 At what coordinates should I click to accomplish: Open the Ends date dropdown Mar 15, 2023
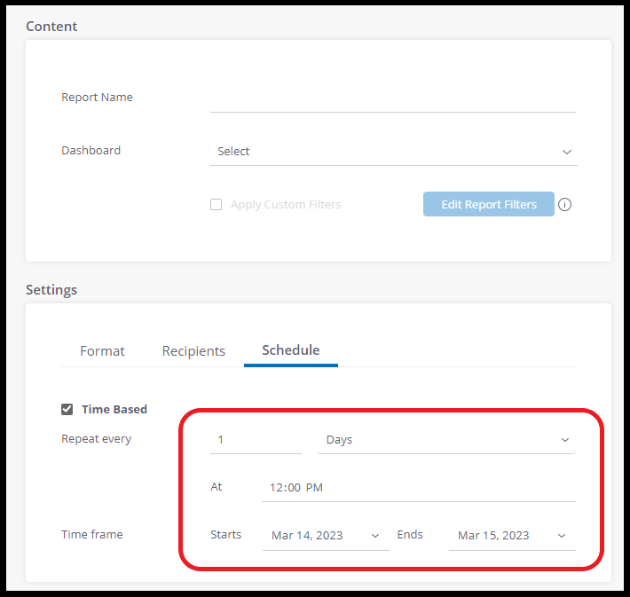[512, 535]
